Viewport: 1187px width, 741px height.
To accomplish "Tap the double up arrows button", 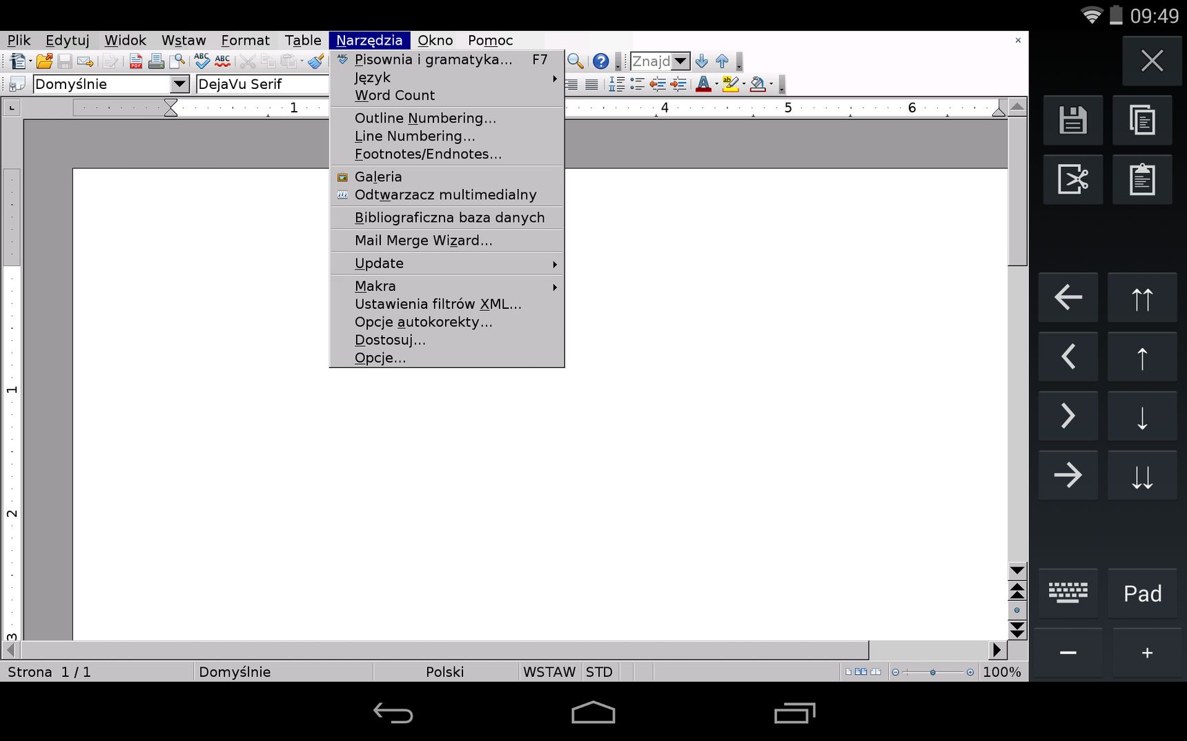I will click(x=1142, y=298).
